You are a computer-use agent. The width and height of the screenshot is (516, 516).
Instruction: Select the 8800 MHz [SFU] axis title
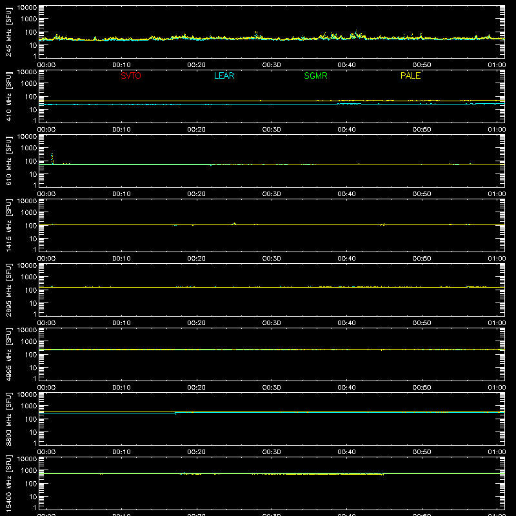[x=8, y=419]
